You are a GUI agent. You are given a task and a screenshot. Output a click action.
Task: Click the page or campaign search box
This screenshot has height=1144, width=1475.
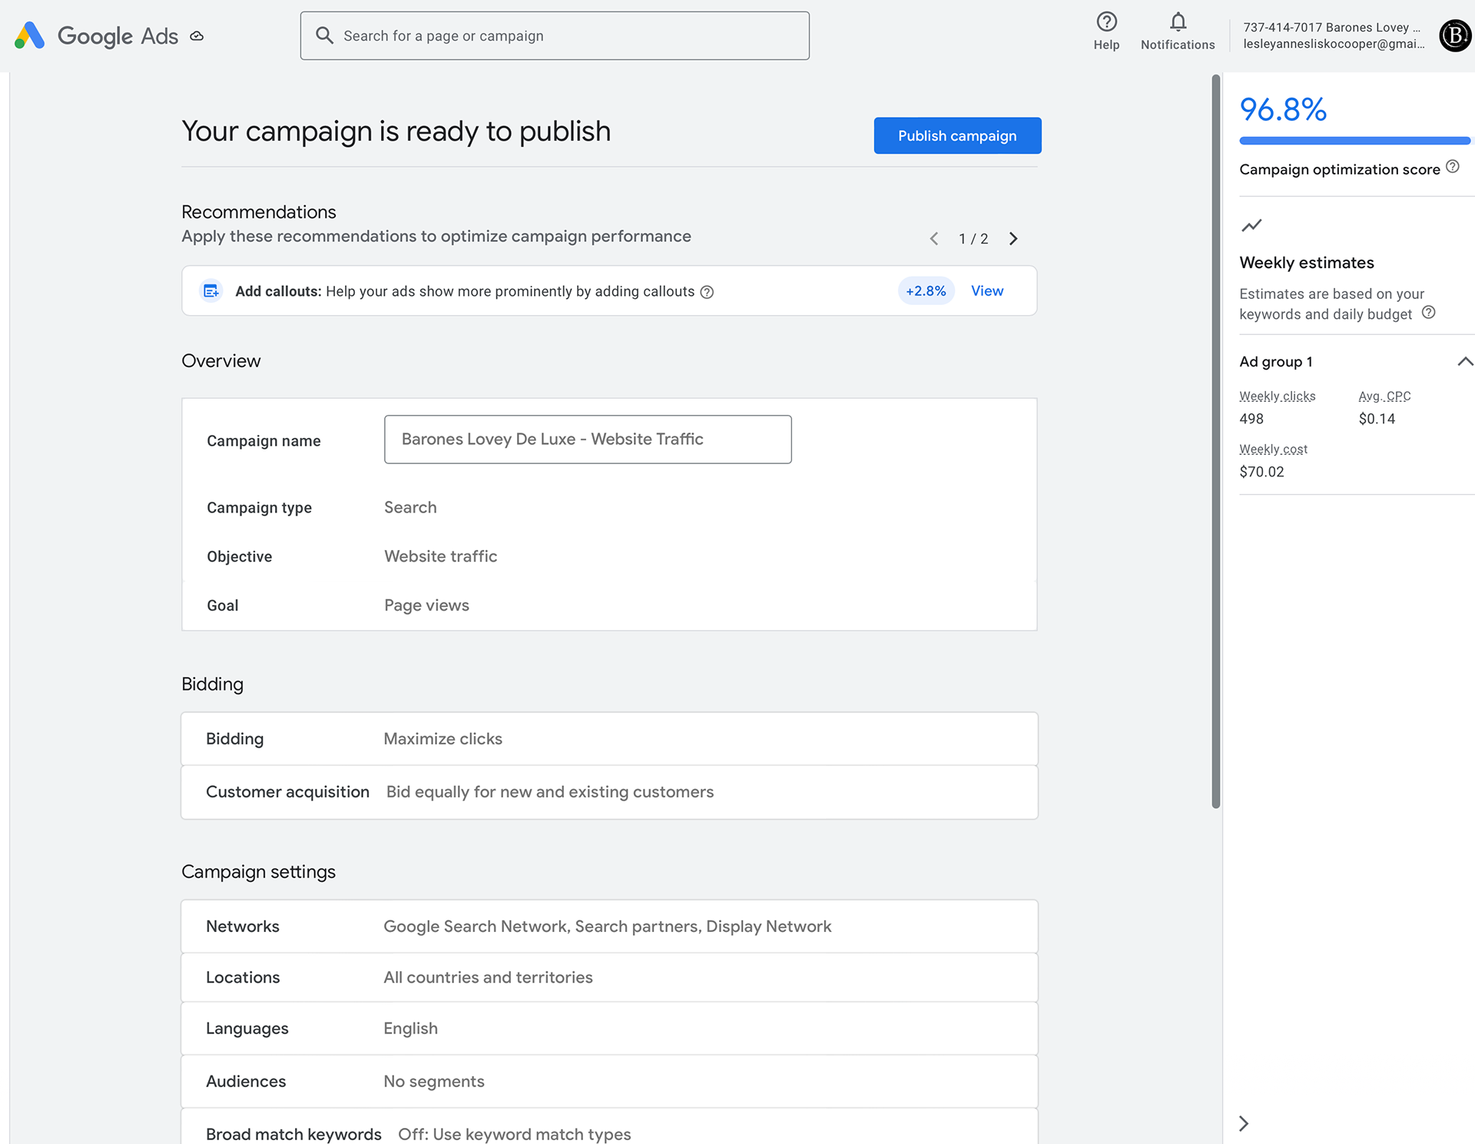(x=554, y=35)
